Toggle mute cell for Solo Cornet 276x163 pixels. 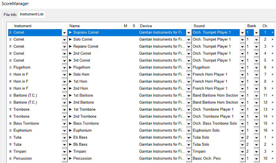pyautogui.click(x=125, y=39)
